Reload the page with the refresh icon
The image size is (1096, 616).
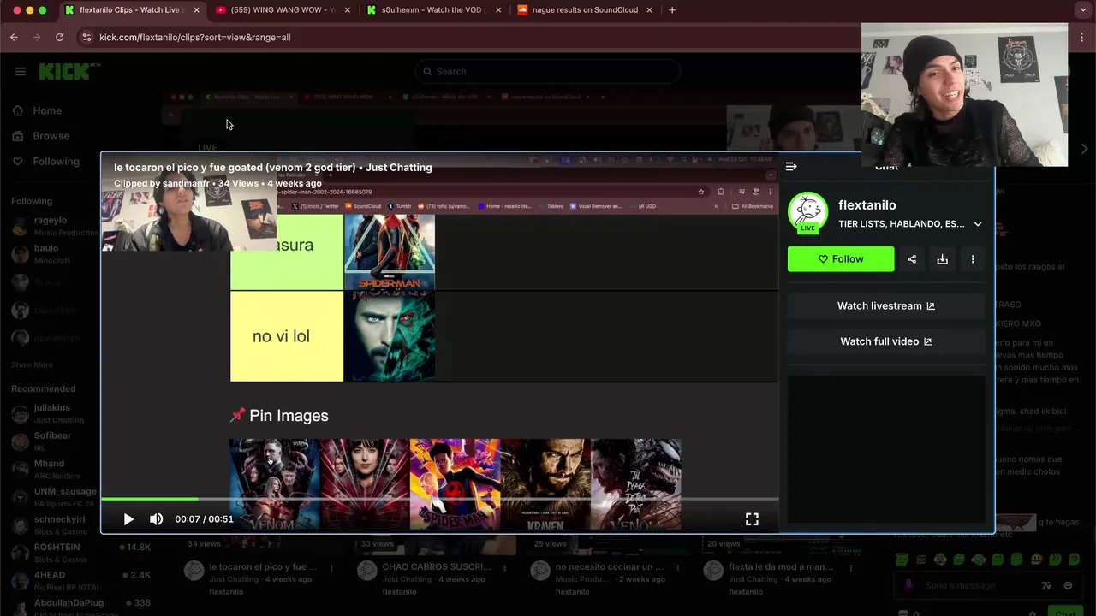[x=59, y=37]
